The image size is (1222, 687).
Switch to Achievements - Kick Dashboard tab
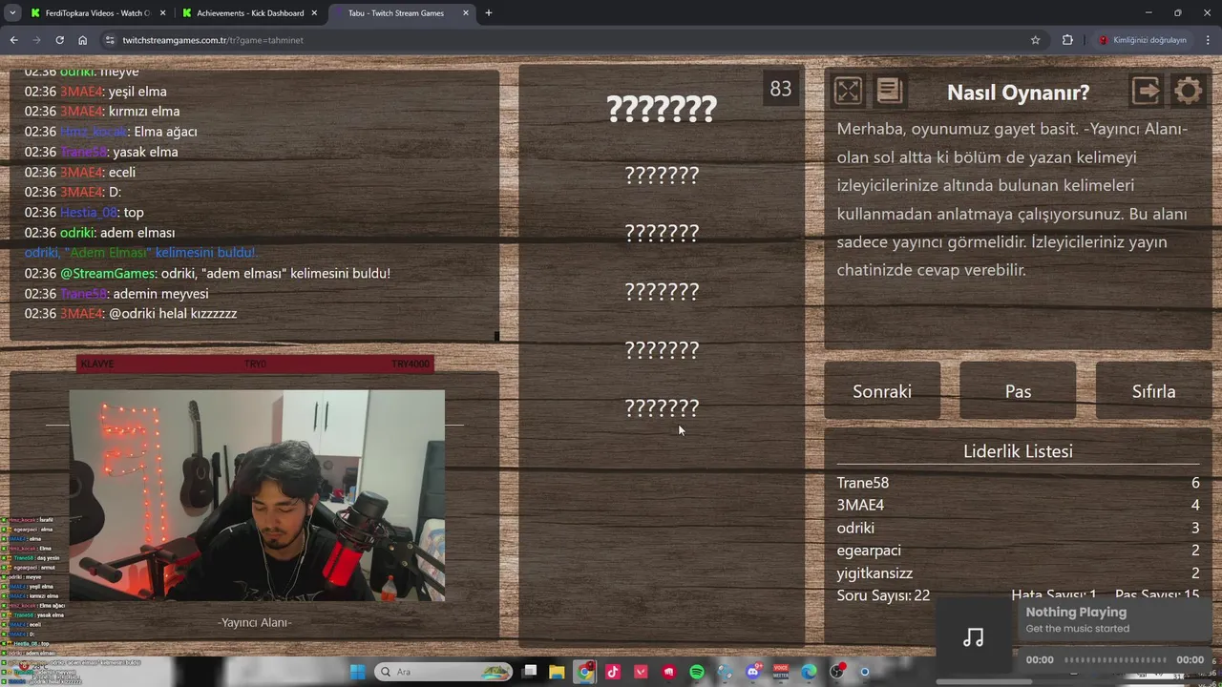pyautogui.click(x=250, y=13)
